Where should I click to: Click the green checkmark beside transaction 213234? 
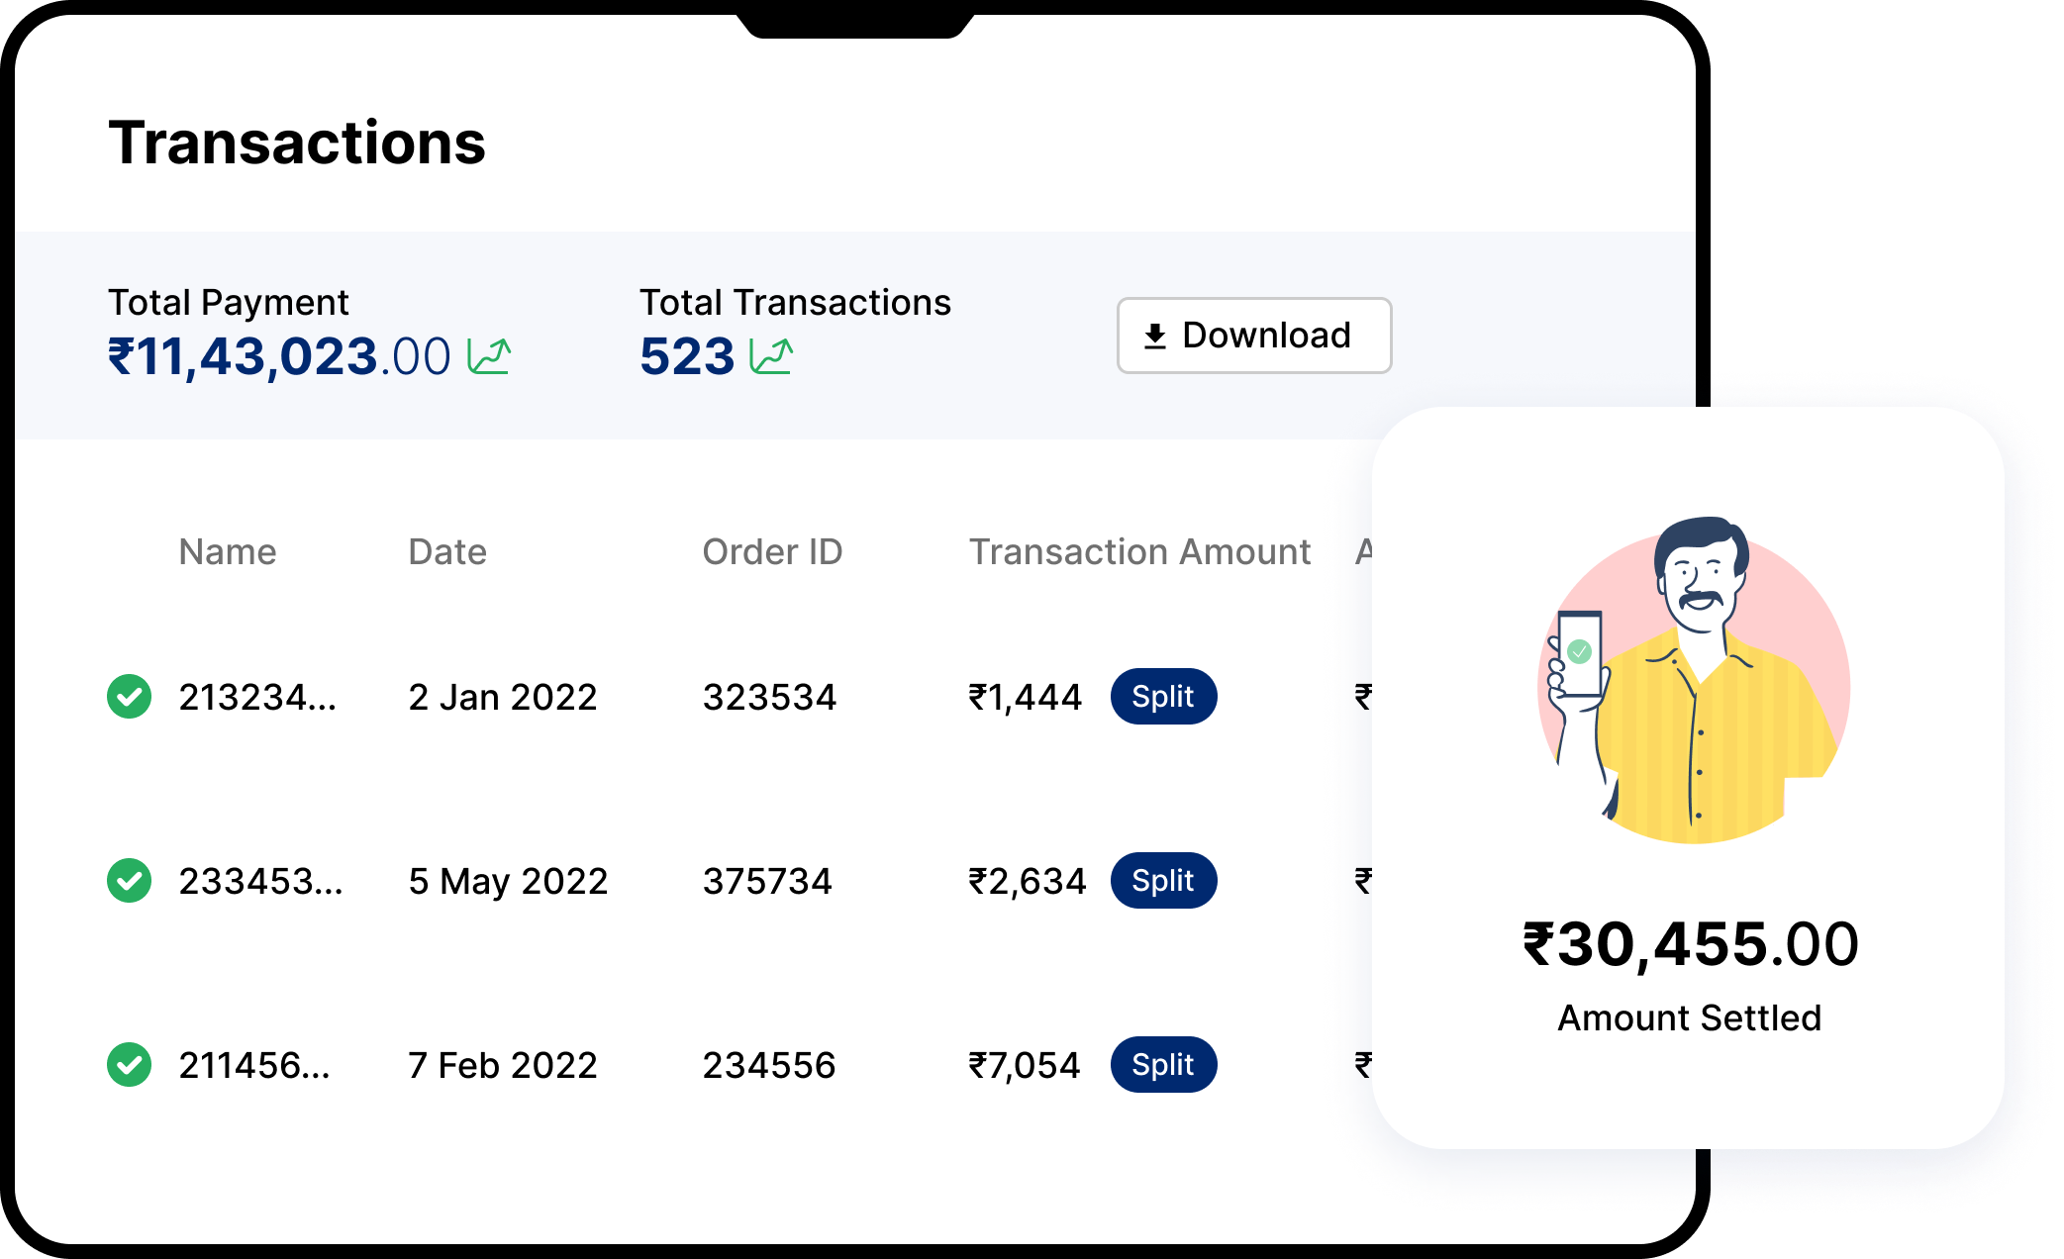tap(129, 697)
